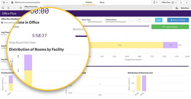Viewport: 191px width, 99px height.
Task: Click the 6:00 axis tick label
Action: click(x=139, y=56)
